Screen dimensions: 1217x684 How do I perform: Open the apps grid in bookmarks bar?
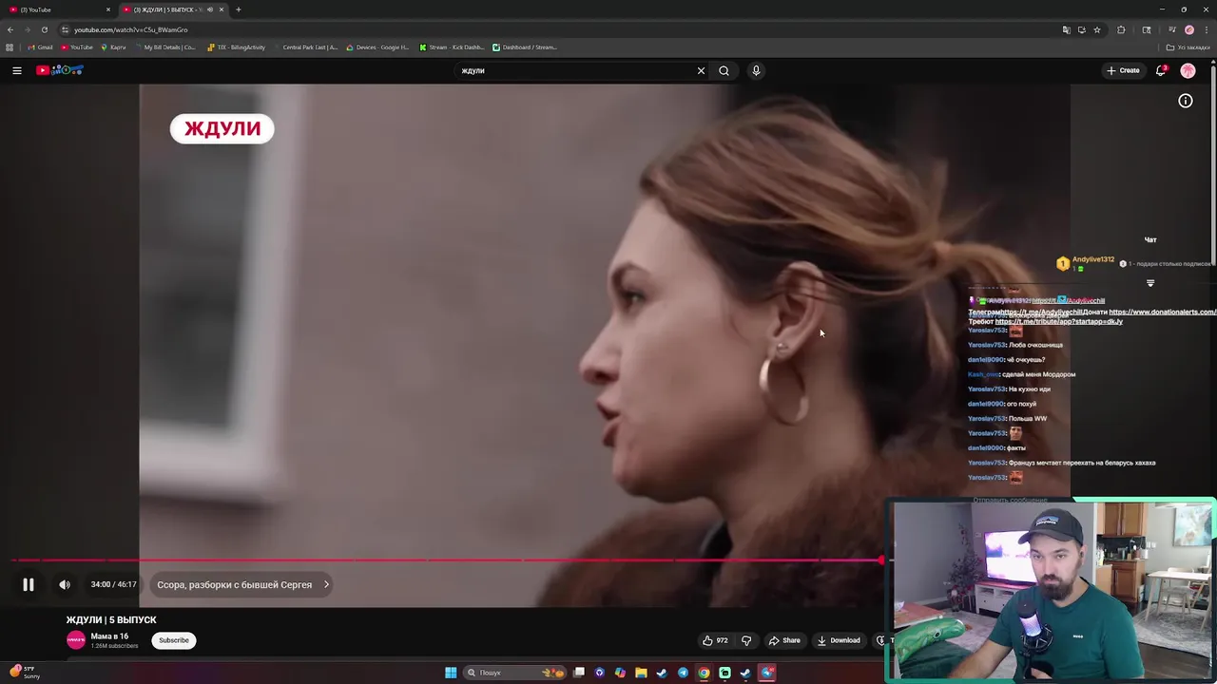(10, 47)
